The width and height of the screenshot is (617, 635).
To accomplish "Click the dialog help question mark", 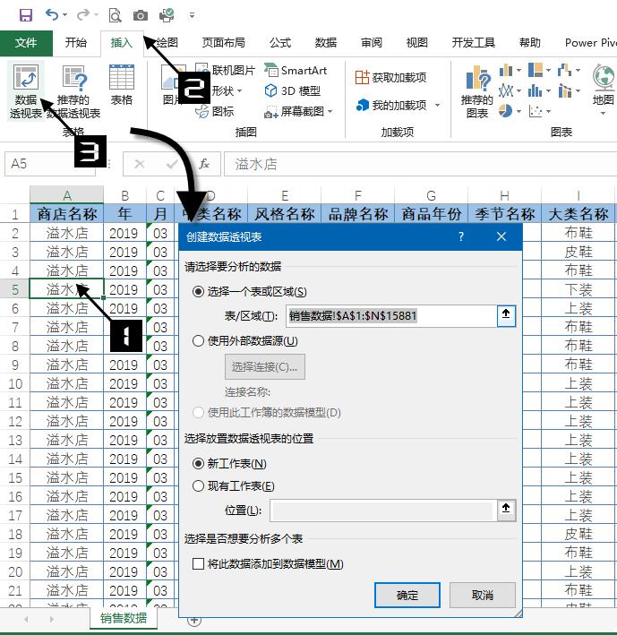I will click(461, 236).
